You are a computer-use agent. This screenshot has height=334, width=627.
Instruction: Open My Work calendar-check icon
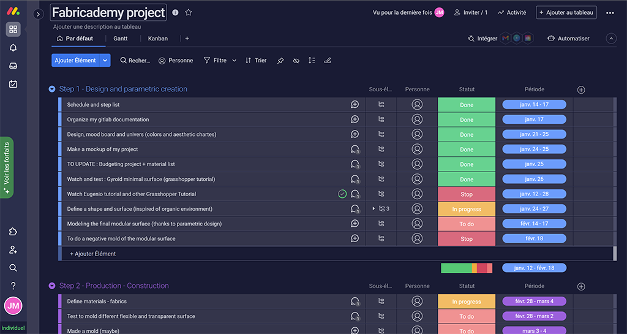point(13,83)
